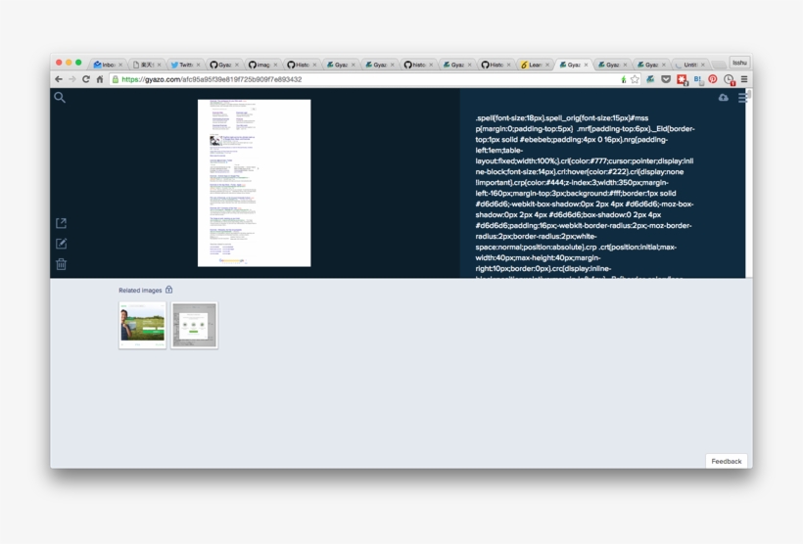Open the Isshu profile switcher
The height and width of the screenshot is (544, 803).
coord(739,63)
